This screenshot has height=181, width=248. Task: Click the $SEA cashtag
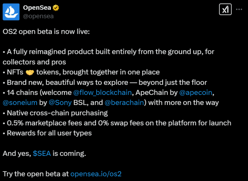(42, 154)
